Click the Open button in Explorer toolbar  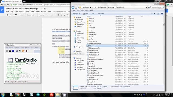pos(86,13)
